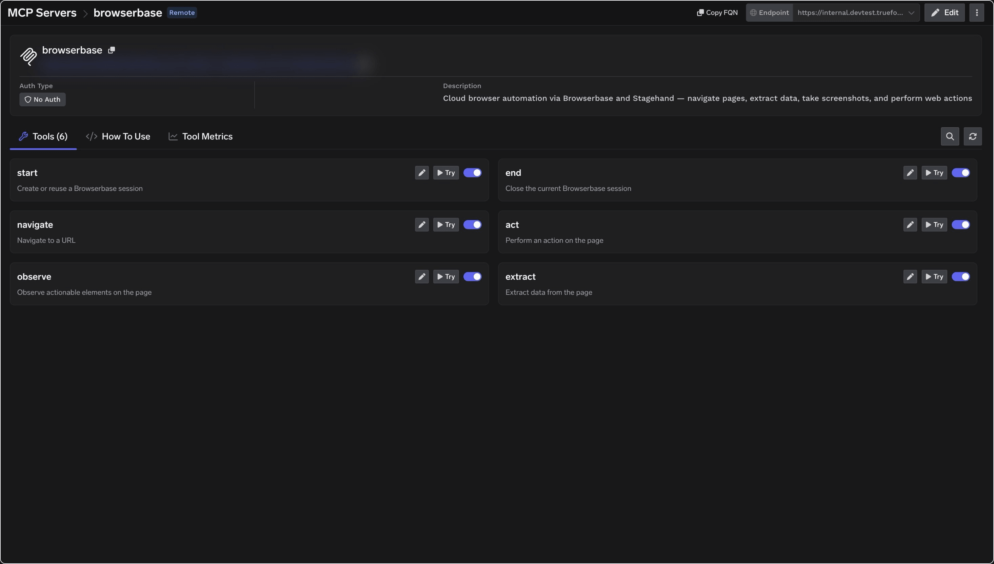
Task: Click the 'Navigate to a URL' text
Action: pyautogui.click(x=46, y=240)
